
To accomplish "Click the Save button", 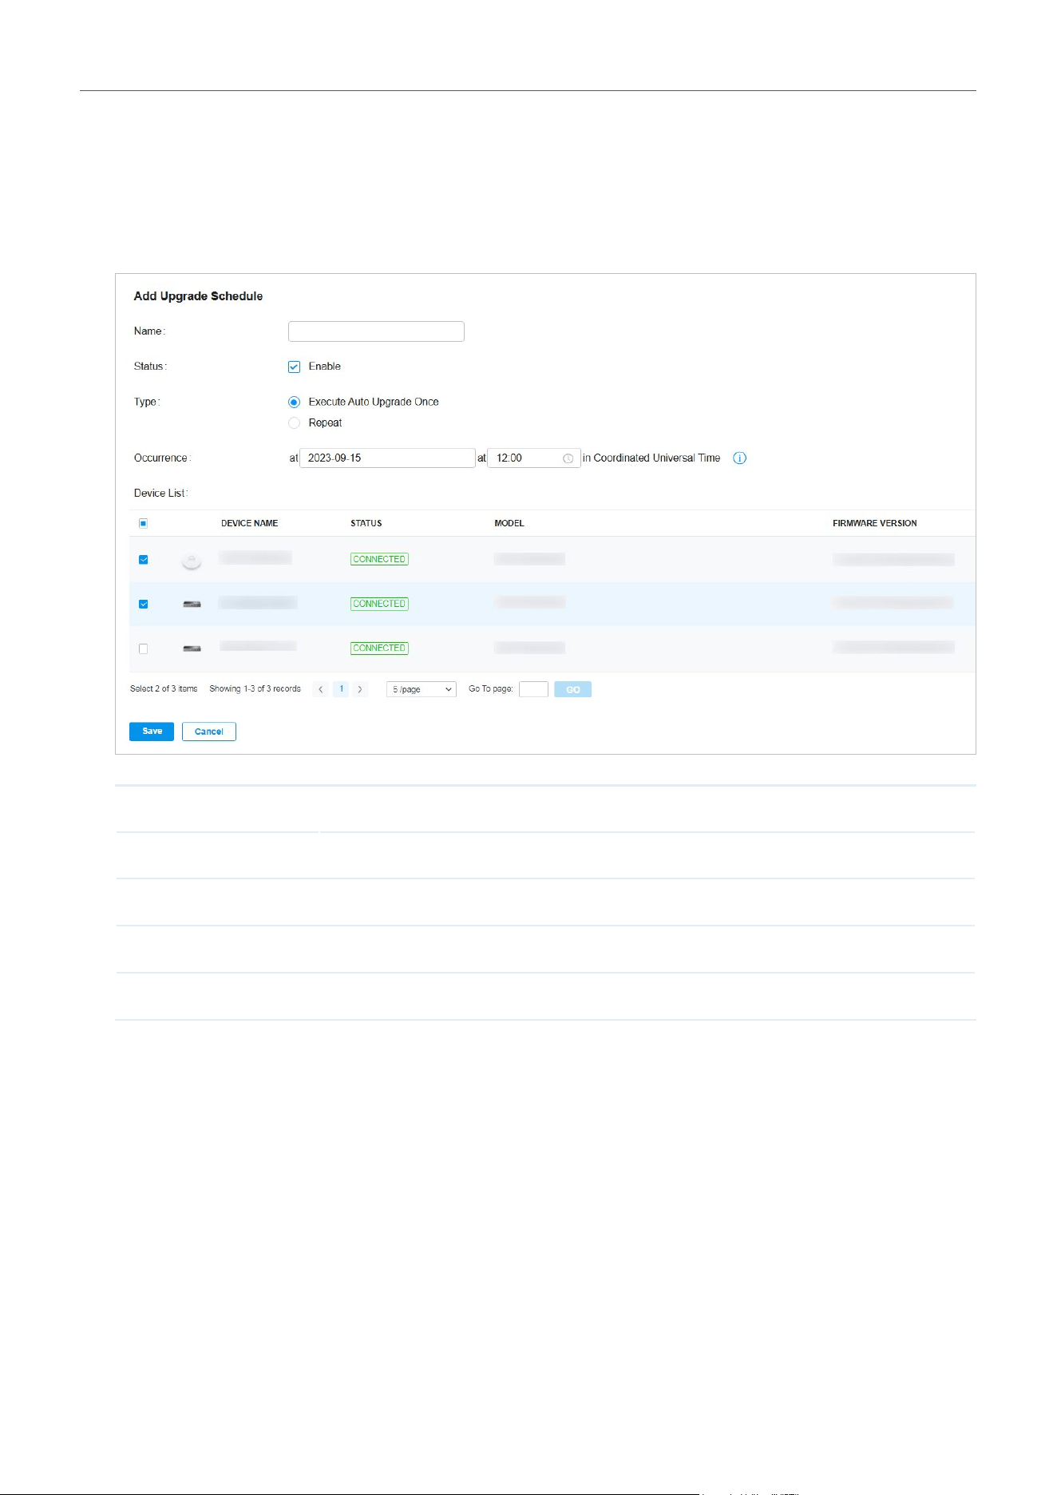I will [152, 732].
